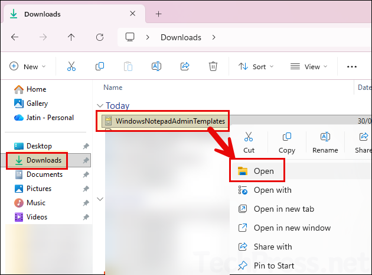Go up one folder level arrow
372x275 pixels.
71,37
